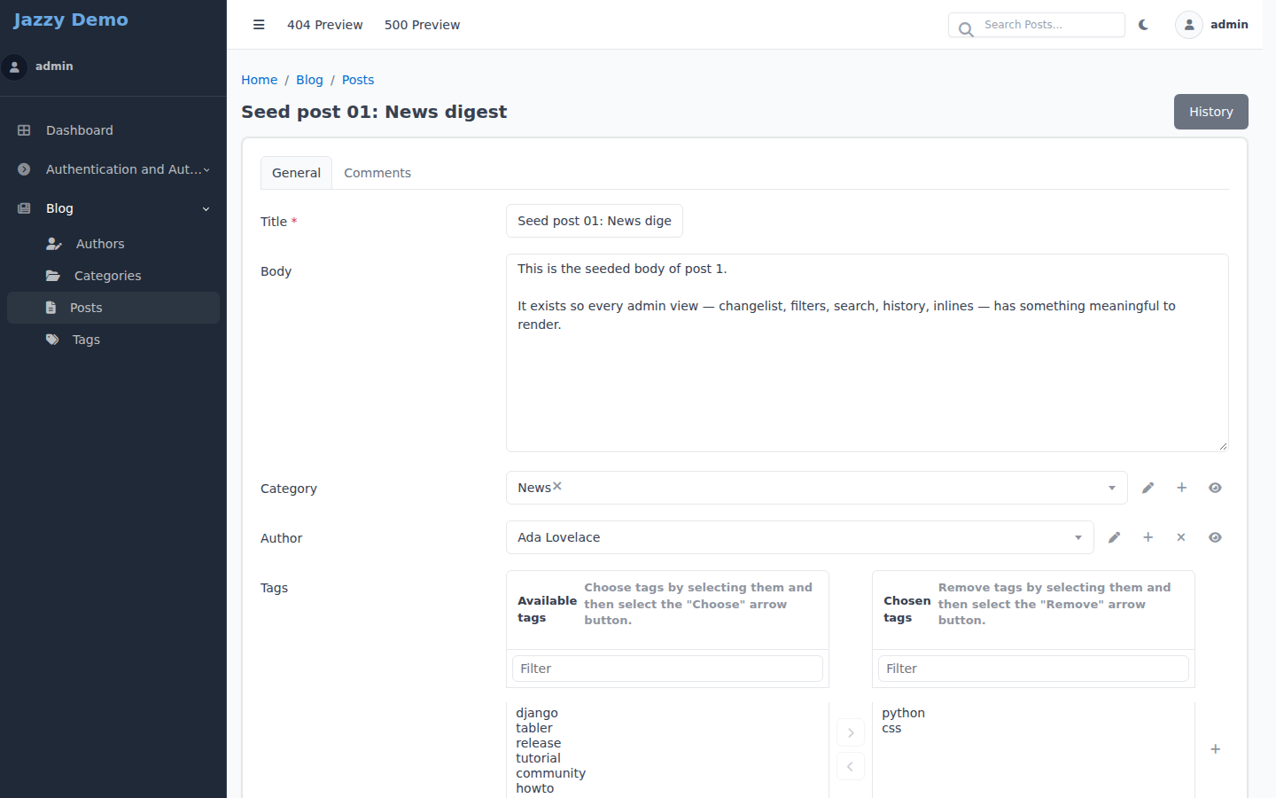This screenshot has height=798, width=1276.
Task: Go to Authors in the sidebar
Action: [113, 244]
